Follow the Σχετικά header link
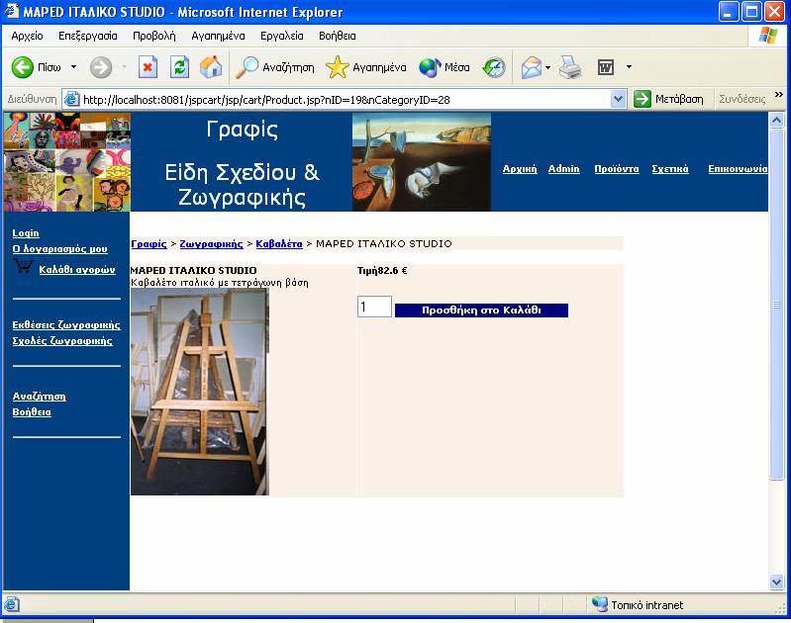 pyautogui.click(x=670, y=169)
